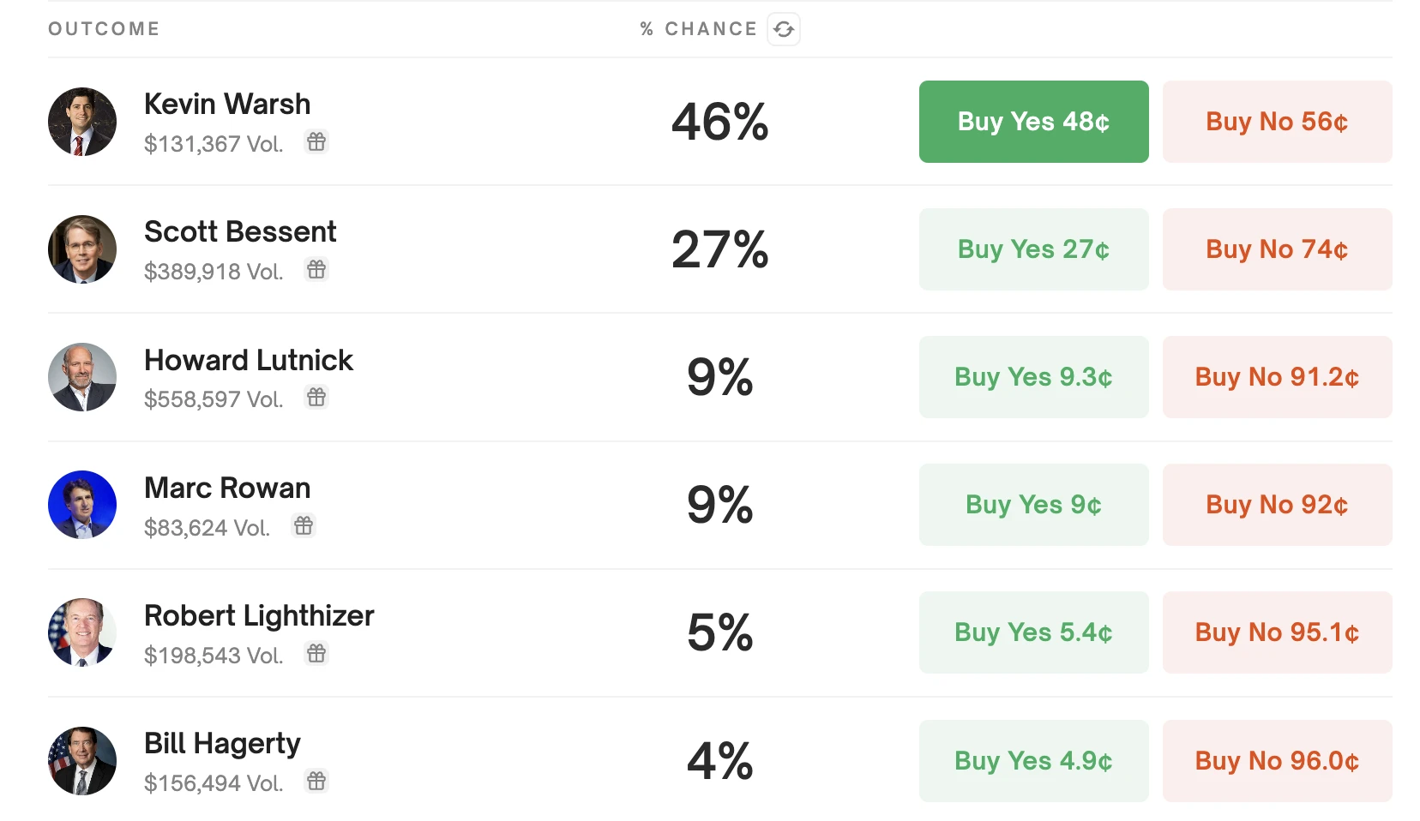Click the gift icon in Bill Hagerty row
The height and width of the screenshot is (821, 1420).
tap(316, 782)
